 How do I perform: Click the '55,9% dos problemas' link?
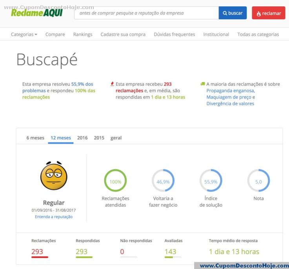pos(58,87)
